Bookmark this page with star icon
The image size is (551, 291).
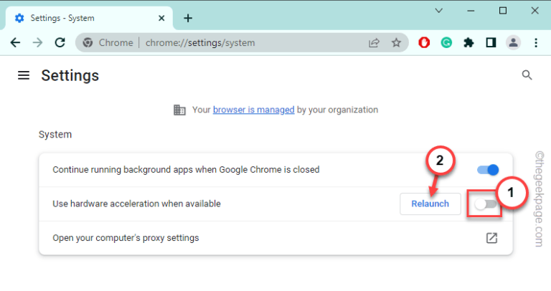[396, 43]
